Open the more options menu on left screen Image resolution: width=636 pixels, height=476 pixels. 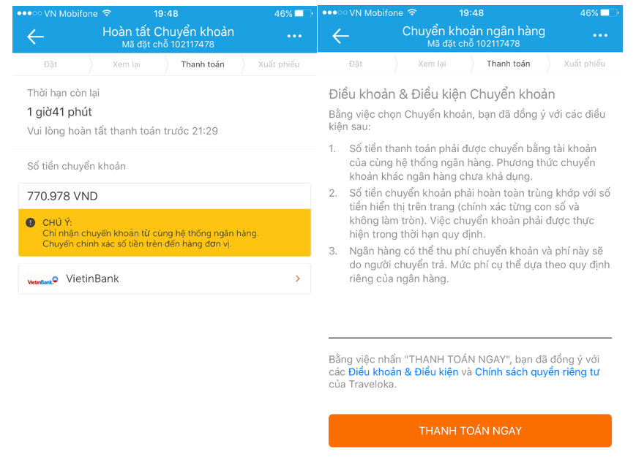[x=294, y=35]
